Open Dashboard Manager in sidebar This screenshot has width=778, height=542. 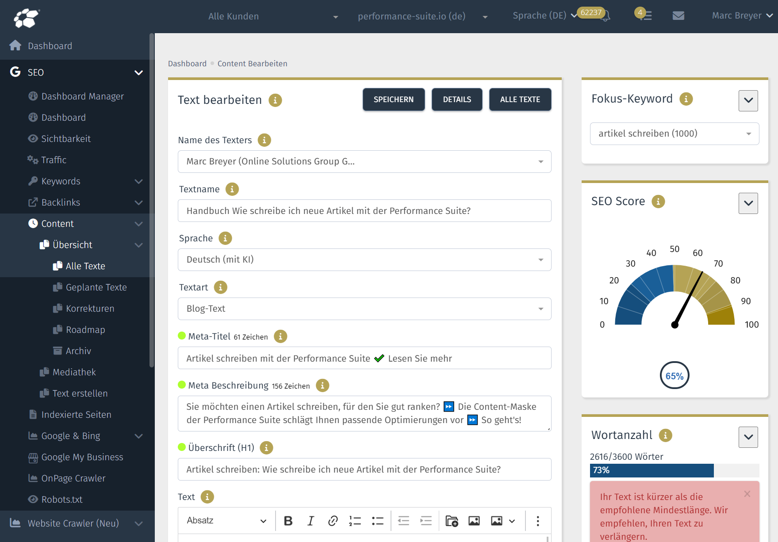pos(82,96)
